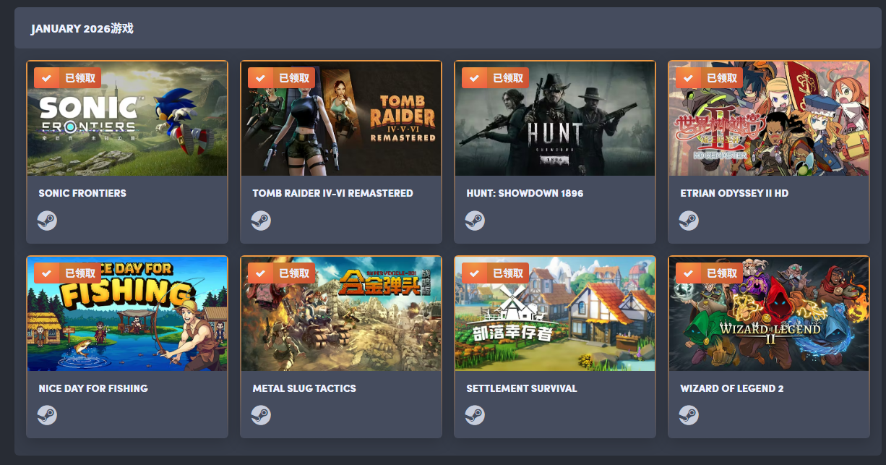This screenshot has height=465, width=886.
Task: Open the Sonic Frontiers cover image
Action: 127,119
